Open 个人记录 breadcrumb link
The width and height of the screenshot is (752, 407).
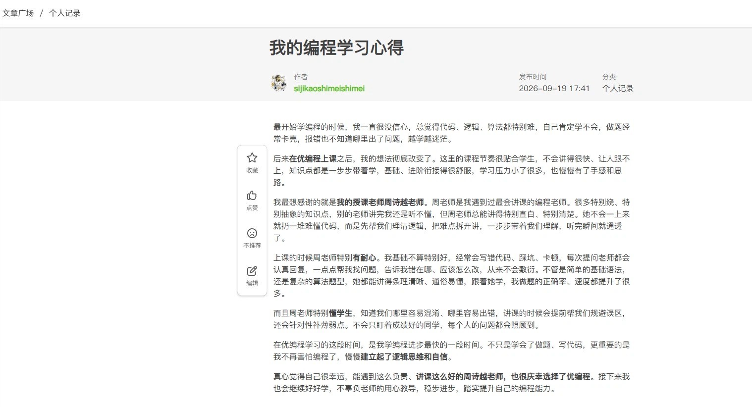(x=65, y=13)
